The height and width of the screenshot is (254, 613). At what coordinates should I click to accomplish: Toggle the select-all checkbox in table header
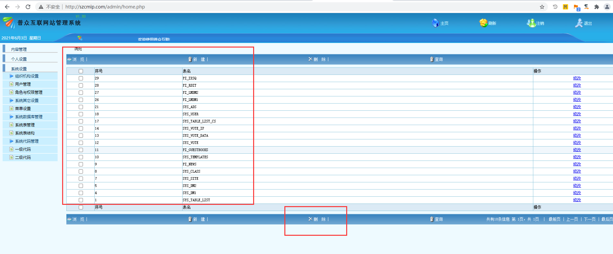click(81, 71)
